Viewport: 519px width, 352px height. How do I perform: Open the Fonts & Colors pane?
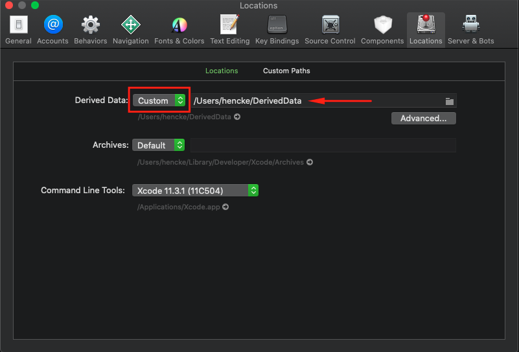tap(179, 30)
